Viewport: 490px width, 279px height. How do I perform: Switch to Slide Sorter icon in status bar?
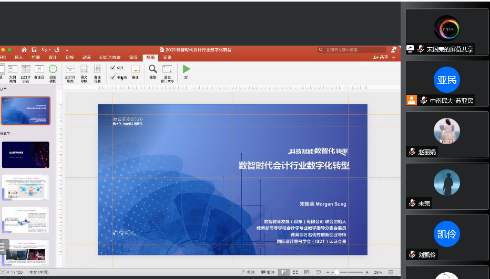pos(295,273)
